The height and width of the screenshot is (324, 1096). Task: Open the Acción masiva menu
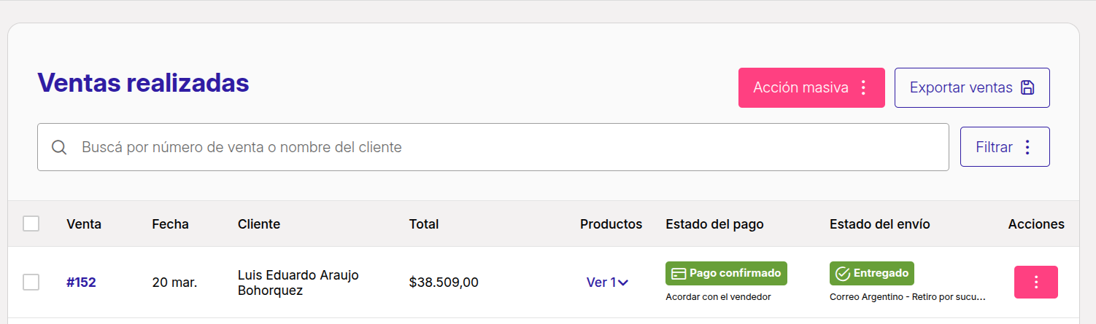(x=811, y=88)
